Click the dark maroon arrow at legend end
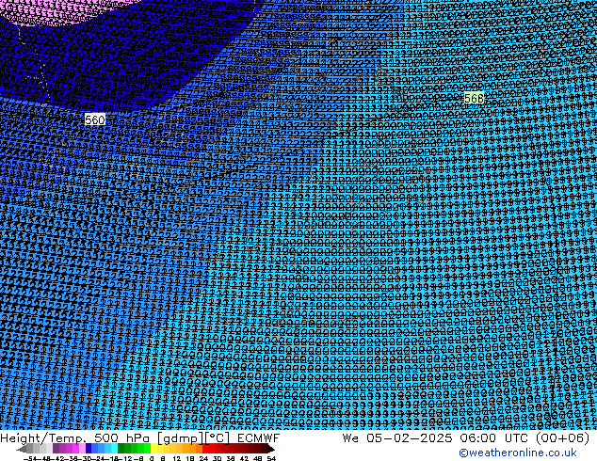Screen dimensions: 597x461 (x=271, y=448)
